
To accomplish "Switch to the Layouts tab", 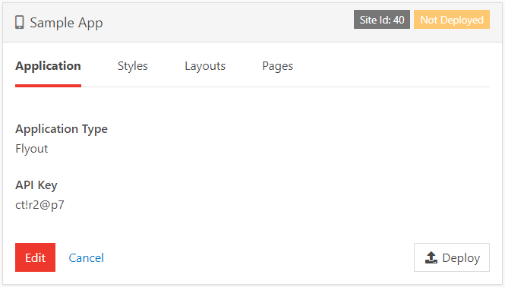I will [x=205, y=66].
